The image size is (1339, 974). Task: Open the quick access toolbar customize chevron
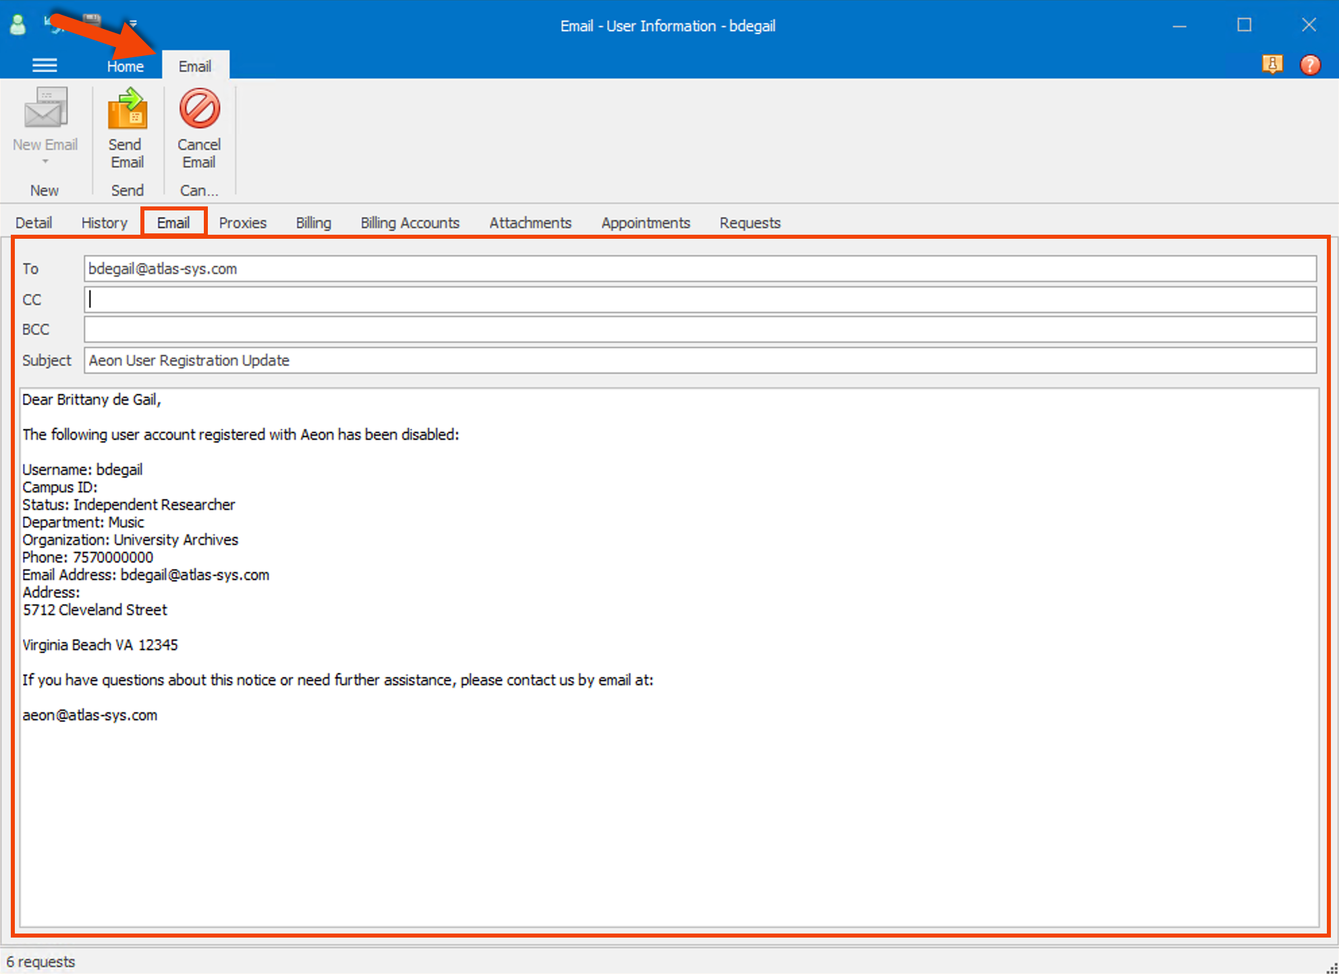point(134,24)
